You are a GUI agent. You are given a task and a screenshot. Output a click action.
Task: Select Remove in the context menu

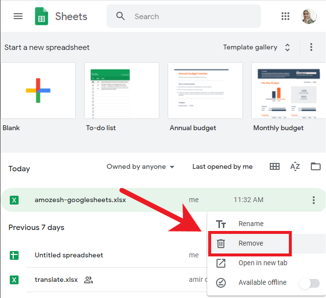pyautogui.click(x=266, y=244)
